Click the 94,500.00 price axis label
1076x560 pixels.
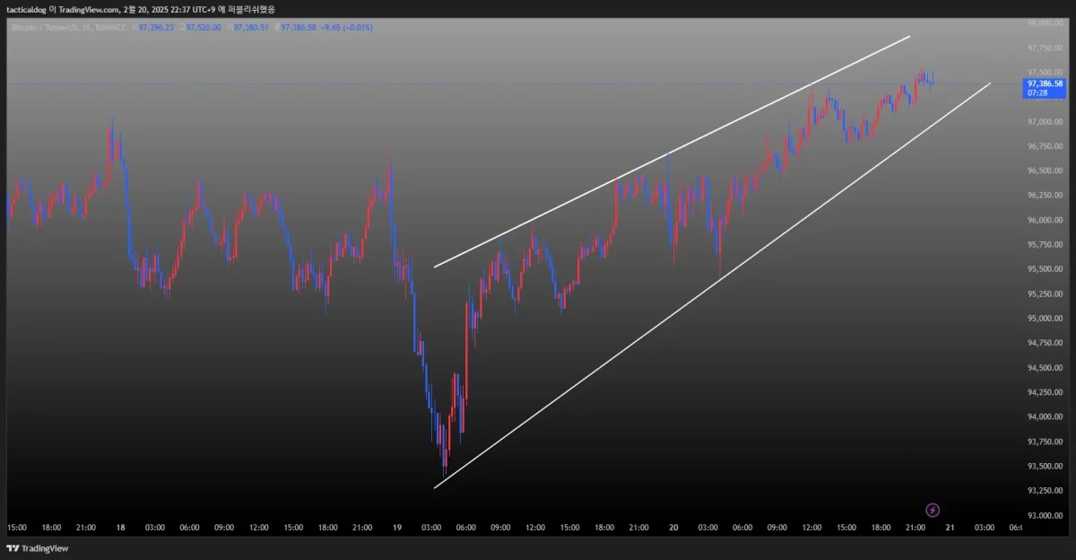1045,367
